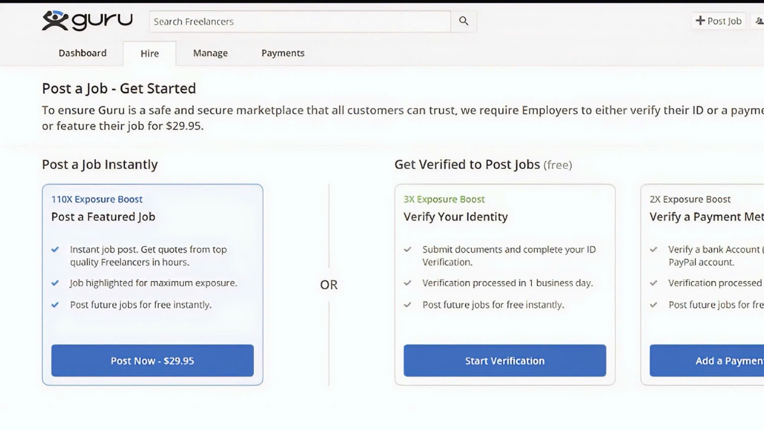The image size is (764, 430).
Task: Click 'Verification processed in 1 business day.' text
Action: tap(508, 283)
